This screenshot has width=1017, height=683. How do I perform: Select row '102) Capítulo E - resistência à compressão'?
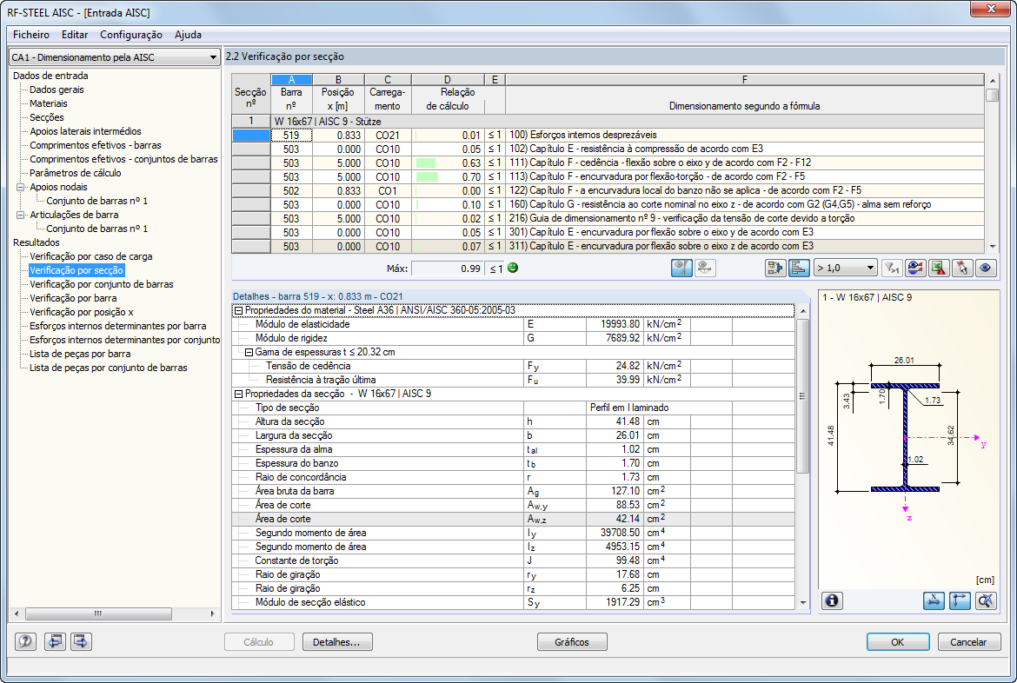pyautogui.click(x=608, y=149)
